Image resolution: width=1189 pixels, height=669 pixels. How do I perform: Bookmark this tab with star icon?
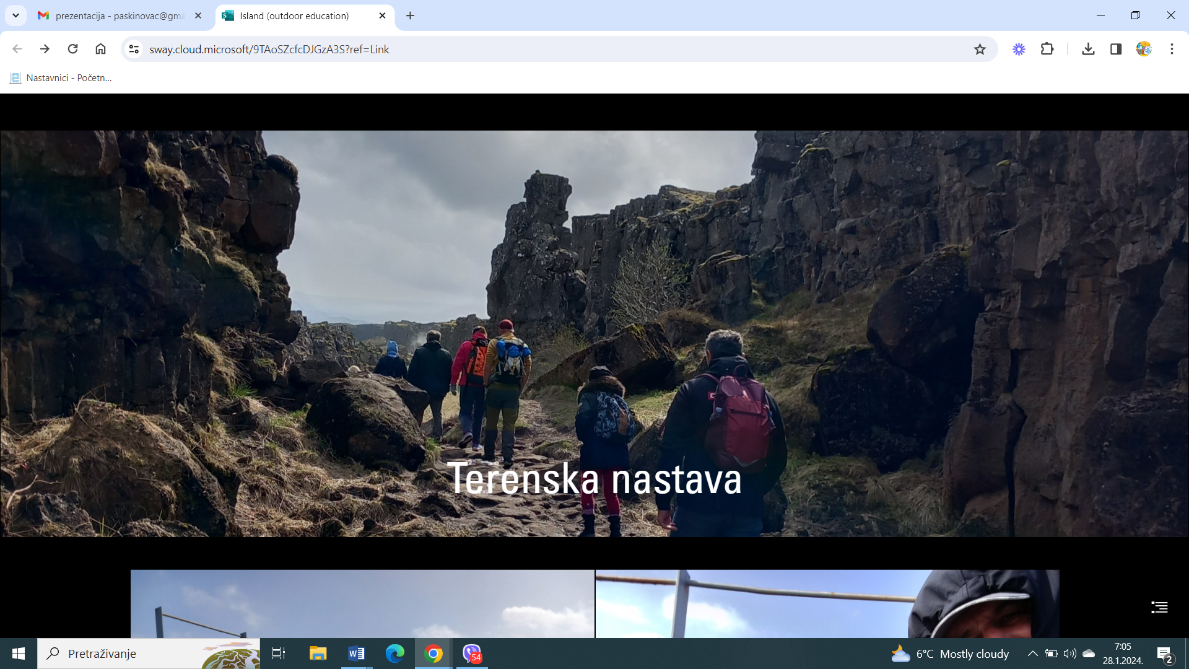980,49
